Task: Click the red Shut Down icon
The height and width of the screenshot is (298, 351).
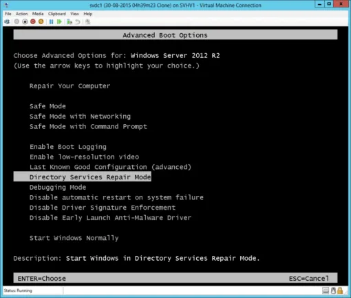Action: coord(33,21)
